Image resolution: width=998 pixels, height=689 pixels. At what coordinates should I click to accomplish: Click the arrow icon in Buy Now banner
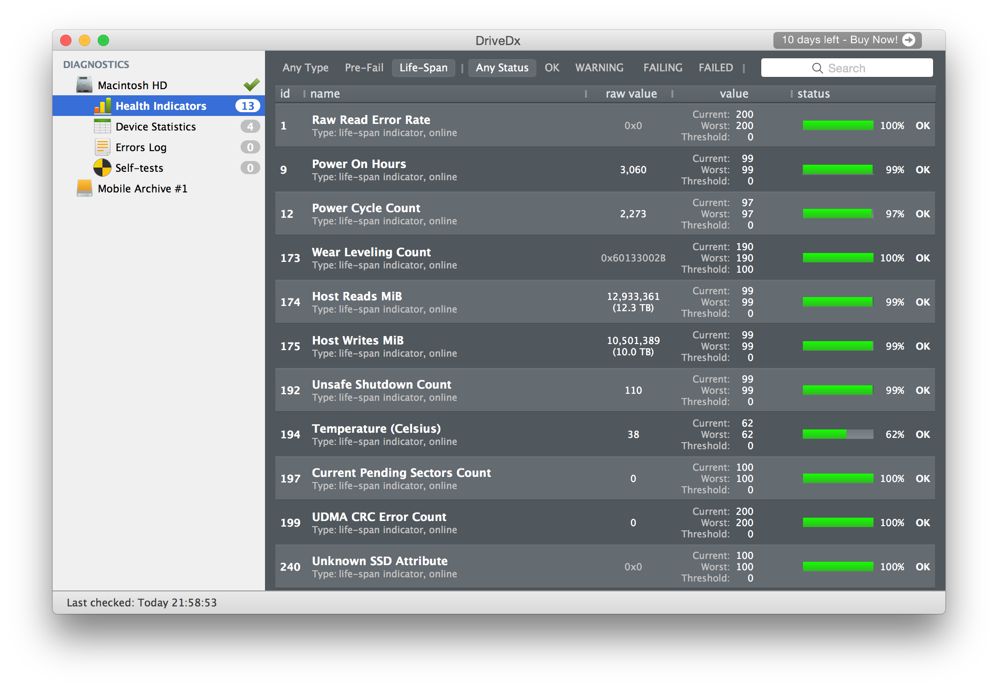click(909, 40)
